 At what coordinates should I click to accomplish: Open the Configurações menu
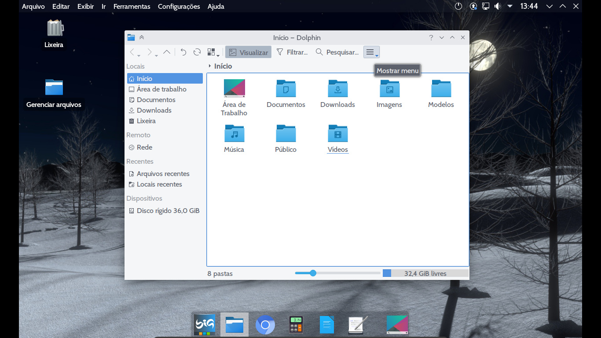[179, 7]
